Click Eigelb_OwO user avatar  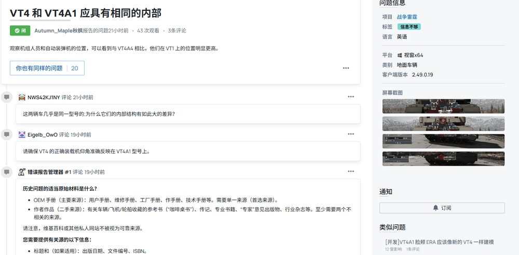22,135
